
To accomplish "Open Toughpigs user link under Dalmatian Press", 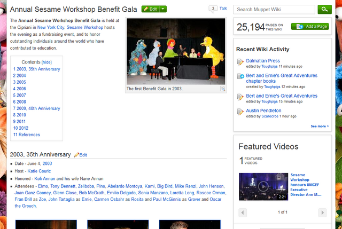I will click(x=269, y=66).
